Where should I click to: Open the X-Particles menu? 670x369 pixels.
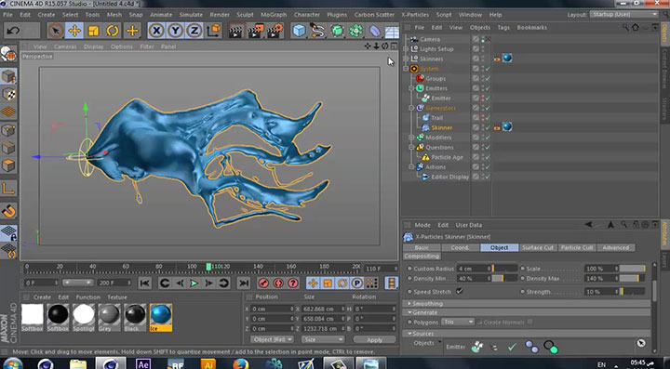[415, 15]
